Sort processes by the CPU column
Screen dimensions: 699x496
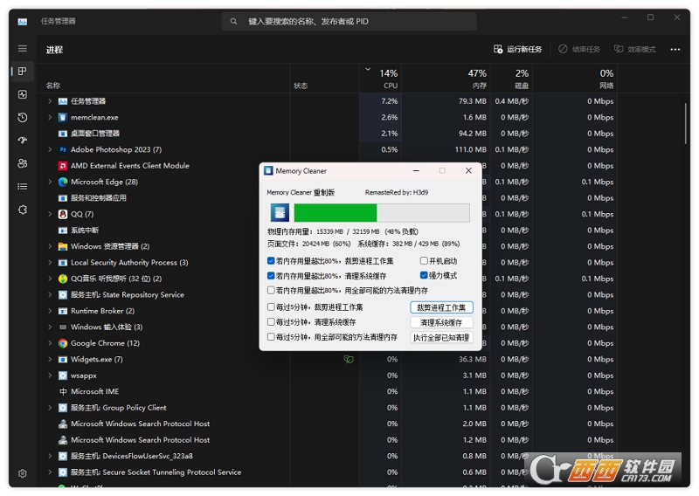[x=381, y=79]
